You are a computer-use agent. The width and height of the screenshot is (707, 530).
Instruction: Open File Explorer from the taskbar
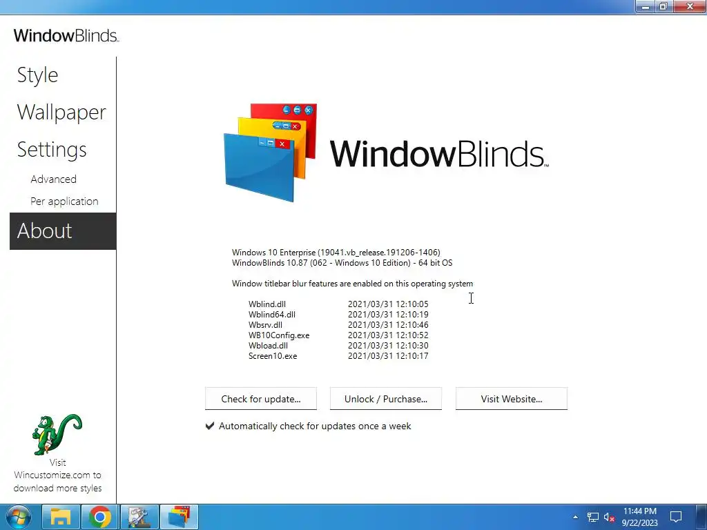click(x=61, y=517)
